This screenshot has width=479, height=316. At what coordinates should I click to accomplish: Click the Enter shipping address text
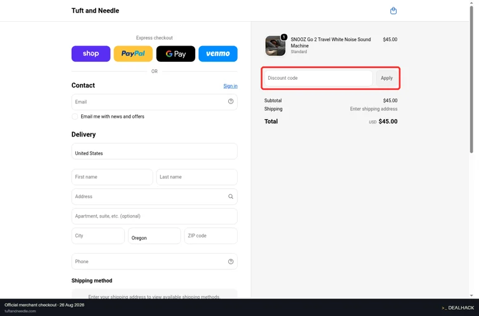point(374,109)
